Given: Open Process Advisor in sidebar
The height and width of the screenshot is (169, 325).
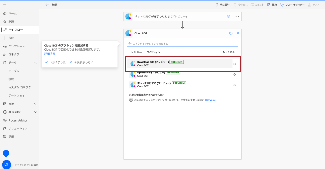Looking at the screenshot, I should [x=18, y=120].
